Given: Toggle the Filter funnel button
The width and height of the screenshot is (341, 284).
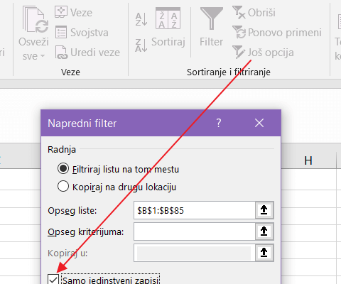Looking at the screenshot, I should click(212, 27).
